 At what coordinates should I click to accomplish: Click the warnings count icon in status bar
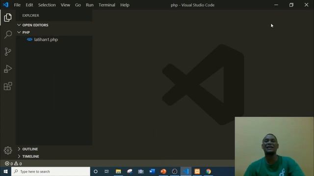16,164
